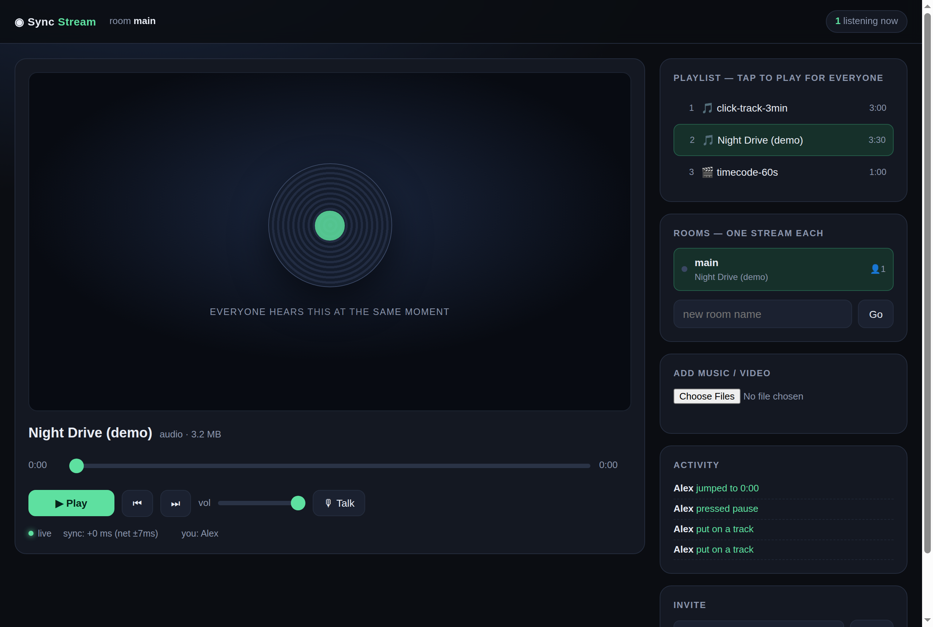Click Choose Files to add media
Screen dimensions: 933x627
point(706,396)
